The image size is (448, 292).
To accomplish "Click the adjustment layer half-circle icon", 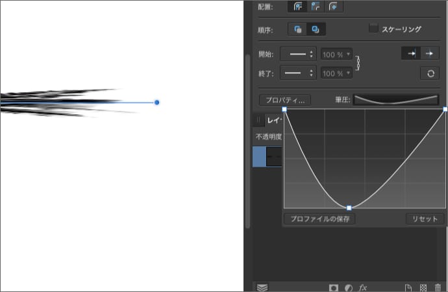I will [x=349, y=287].
